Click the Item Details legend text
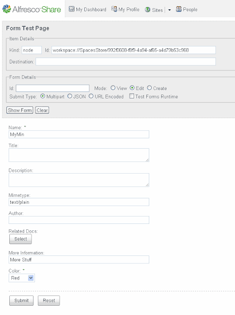 [x=22, y=38]
